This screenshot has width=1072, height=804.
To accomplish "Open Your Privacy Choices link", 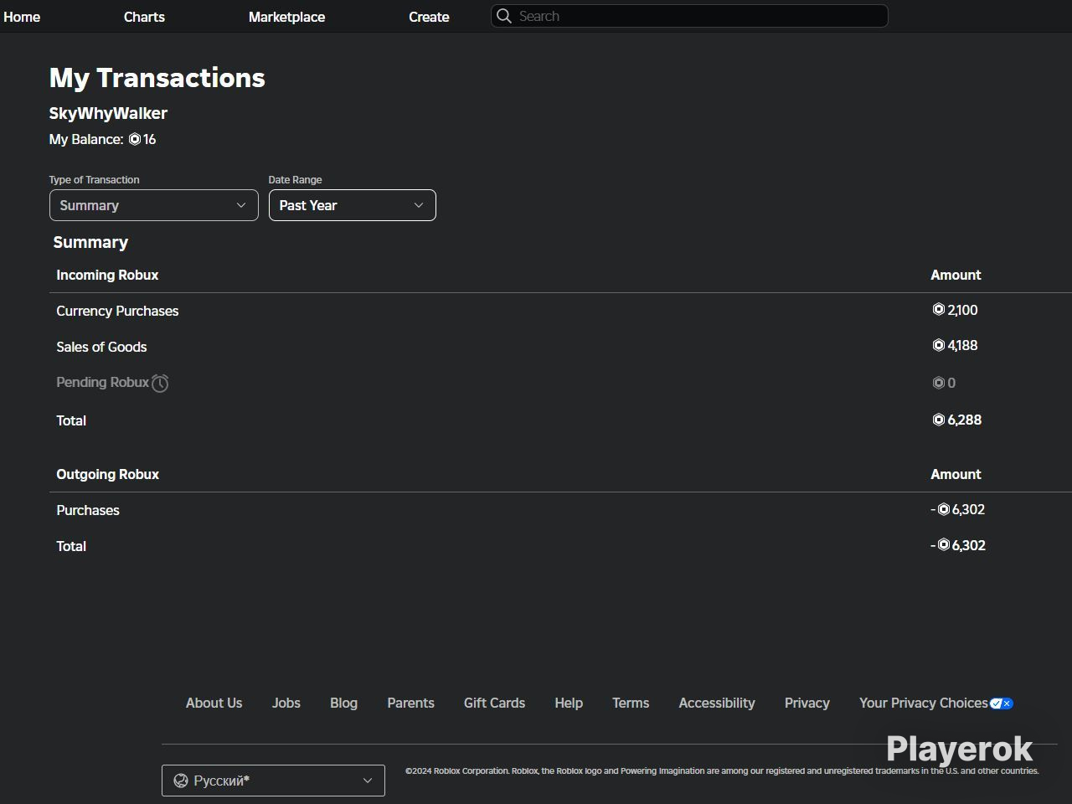I will click(924, 703).
